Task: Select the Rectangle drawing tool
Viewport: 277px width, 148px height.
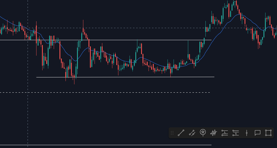Action: [268, 133]
